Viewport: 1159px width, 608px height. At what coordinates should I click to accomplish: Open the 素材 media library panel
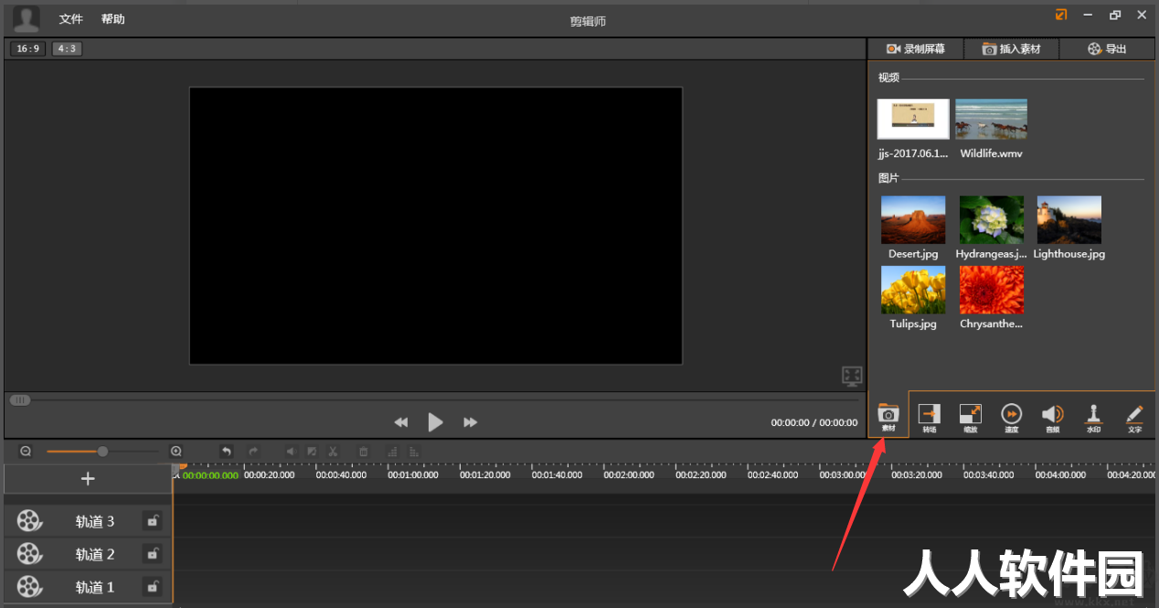click(888, 417)
